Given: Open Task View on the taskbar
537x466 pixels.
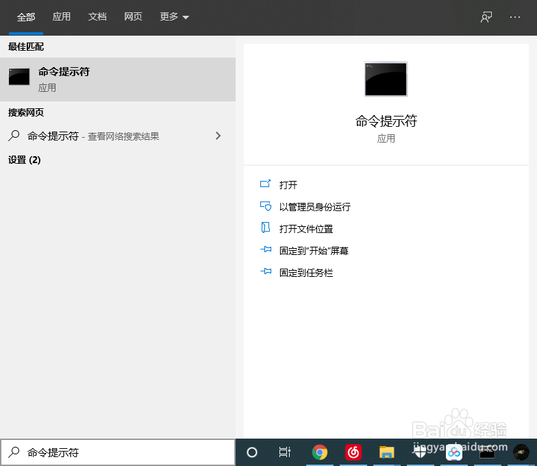Looking at the screenshot, I should 285,452.
